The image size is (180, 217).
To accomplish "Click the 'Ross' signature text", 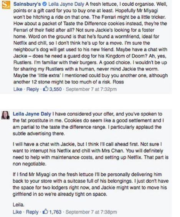I will pyautogui.click(x=118, y=82).
